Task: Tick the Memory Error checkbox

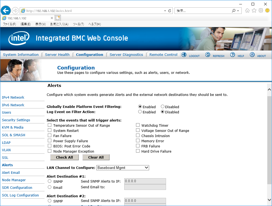Action: [x=138, y=141]
